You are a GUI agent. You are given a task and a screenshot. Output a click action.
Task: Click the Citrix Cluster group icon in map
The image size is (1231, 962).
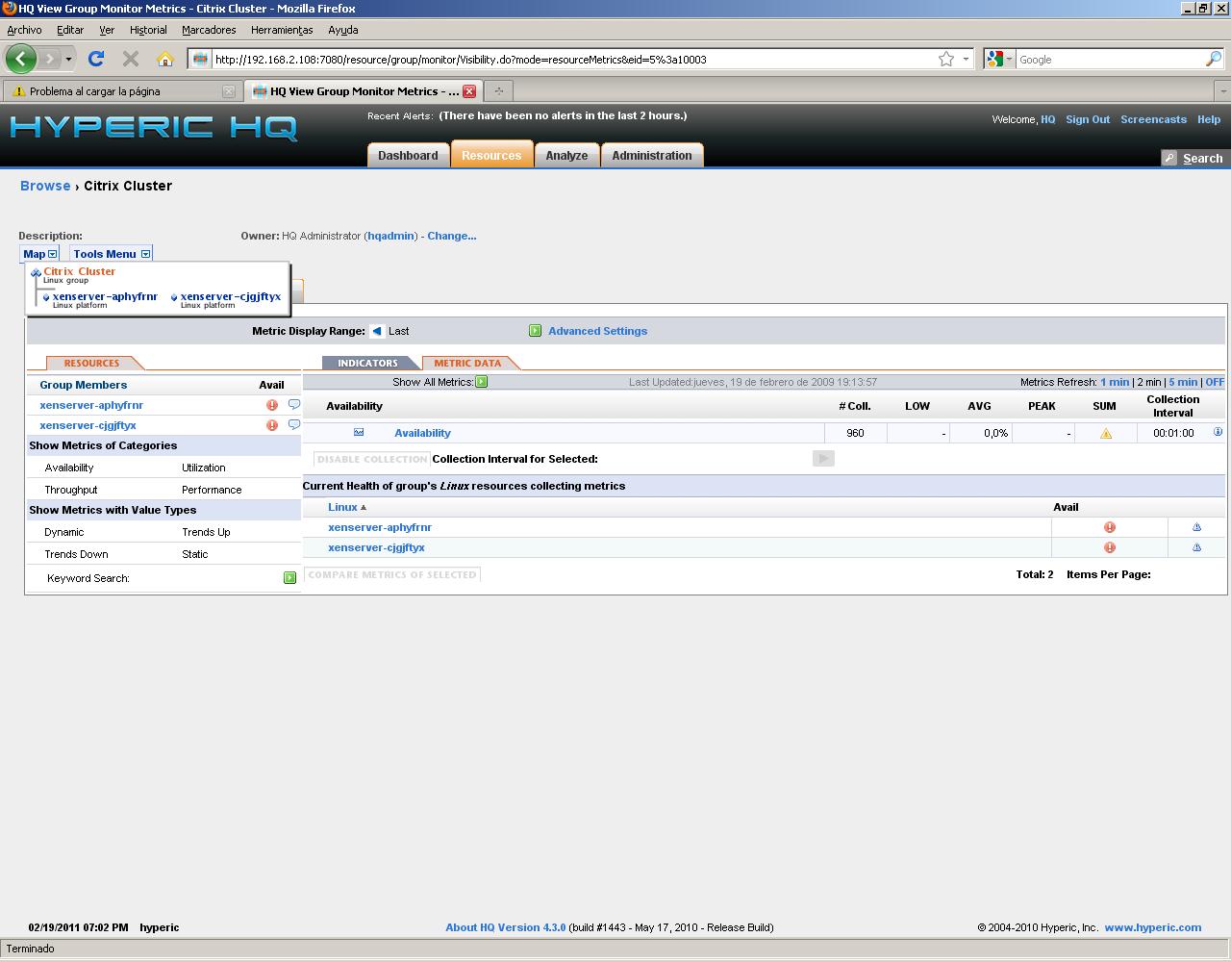pos(37,273)
